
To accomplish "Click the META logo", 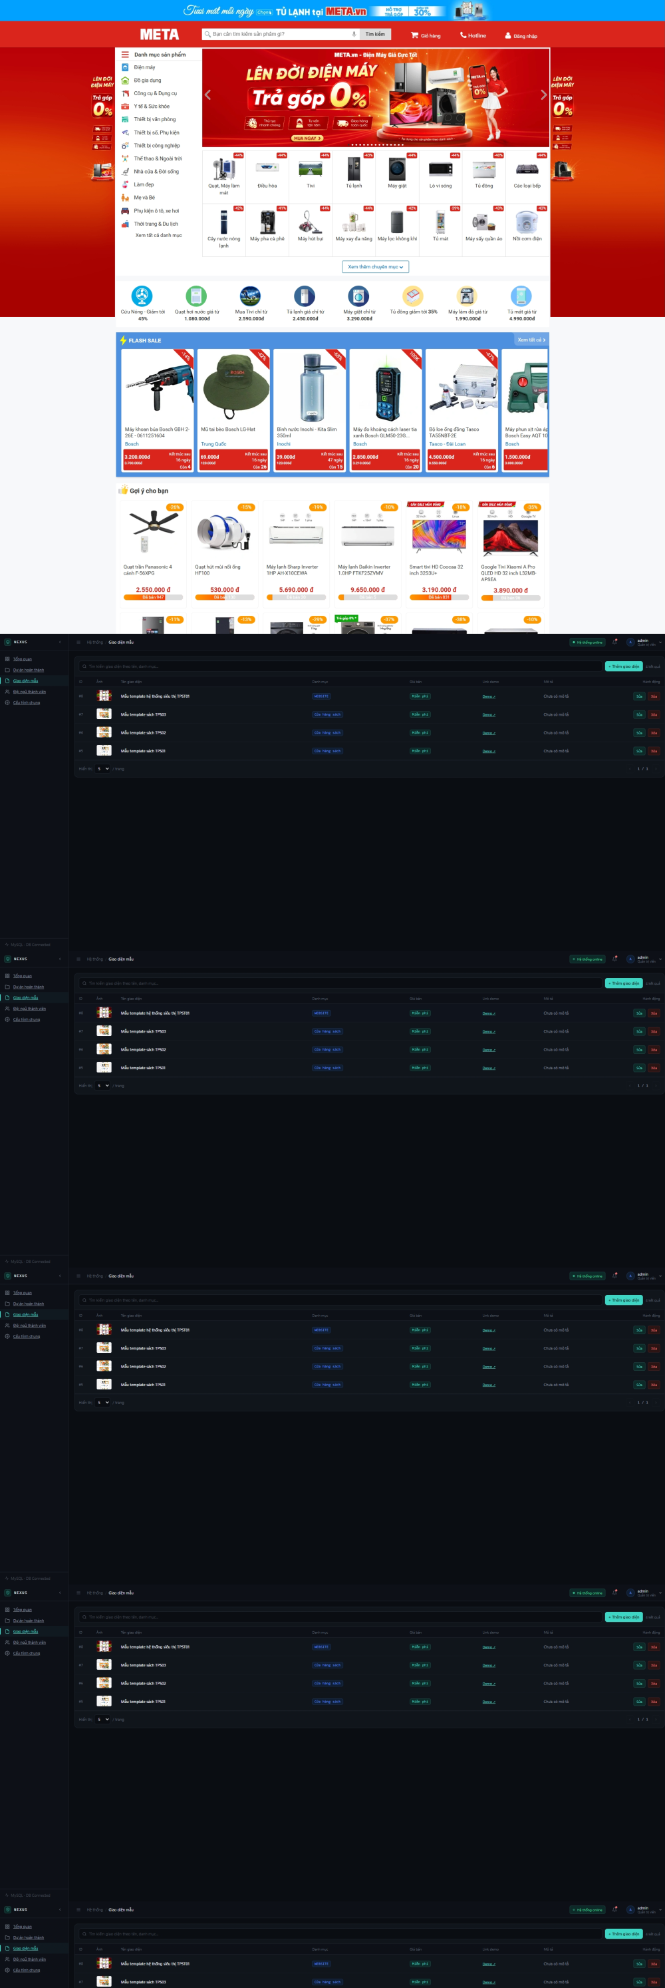I will click(159, 35).
